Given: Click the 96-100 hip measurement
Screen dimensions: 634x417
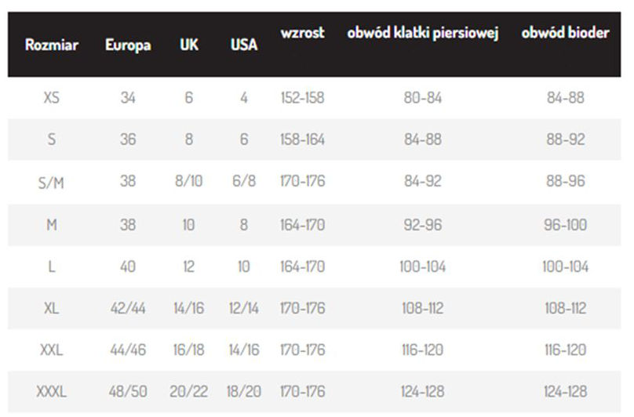Looking at the screenshot, I should coord(565,224).
